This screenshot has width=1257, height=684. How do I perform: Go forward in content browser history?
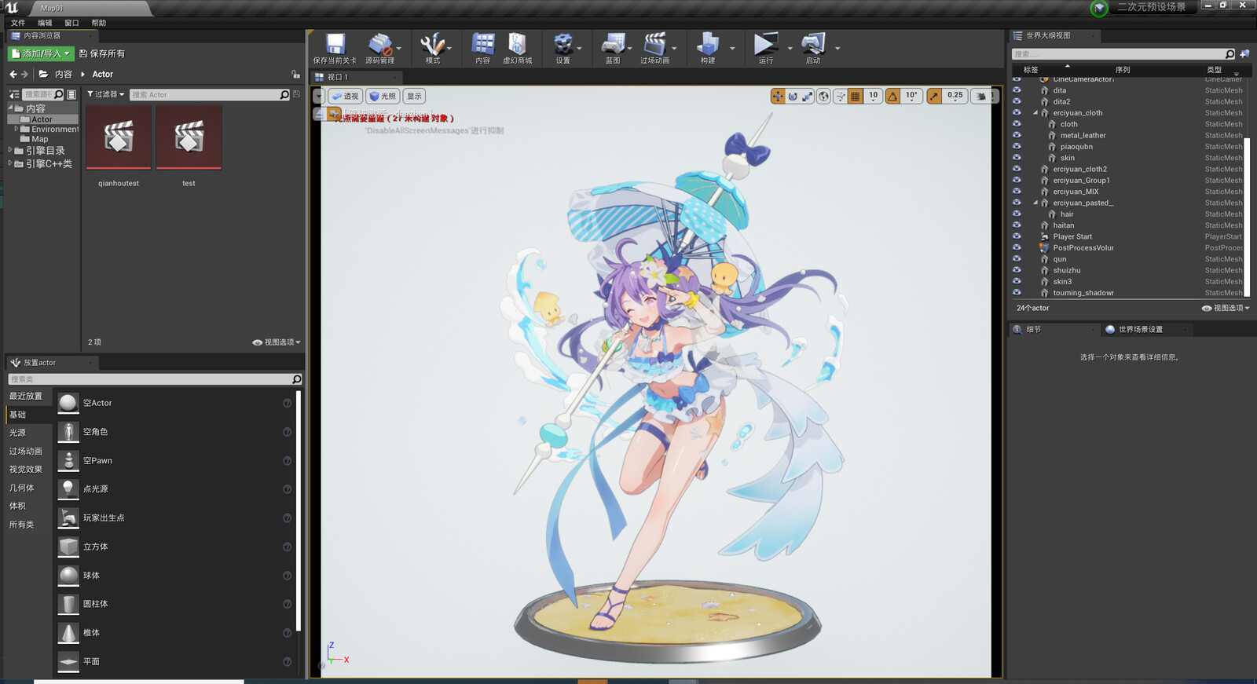[24, 74]
